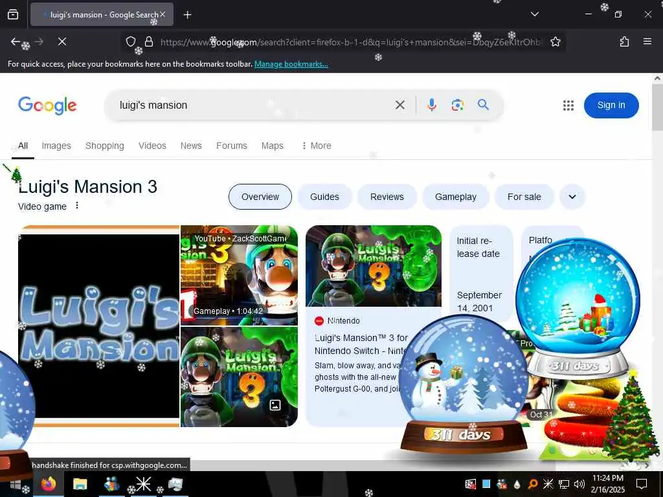Open the network tray icon
This screenshot has width=663, height=497.
pyautogui.click(x=564, y=484)
